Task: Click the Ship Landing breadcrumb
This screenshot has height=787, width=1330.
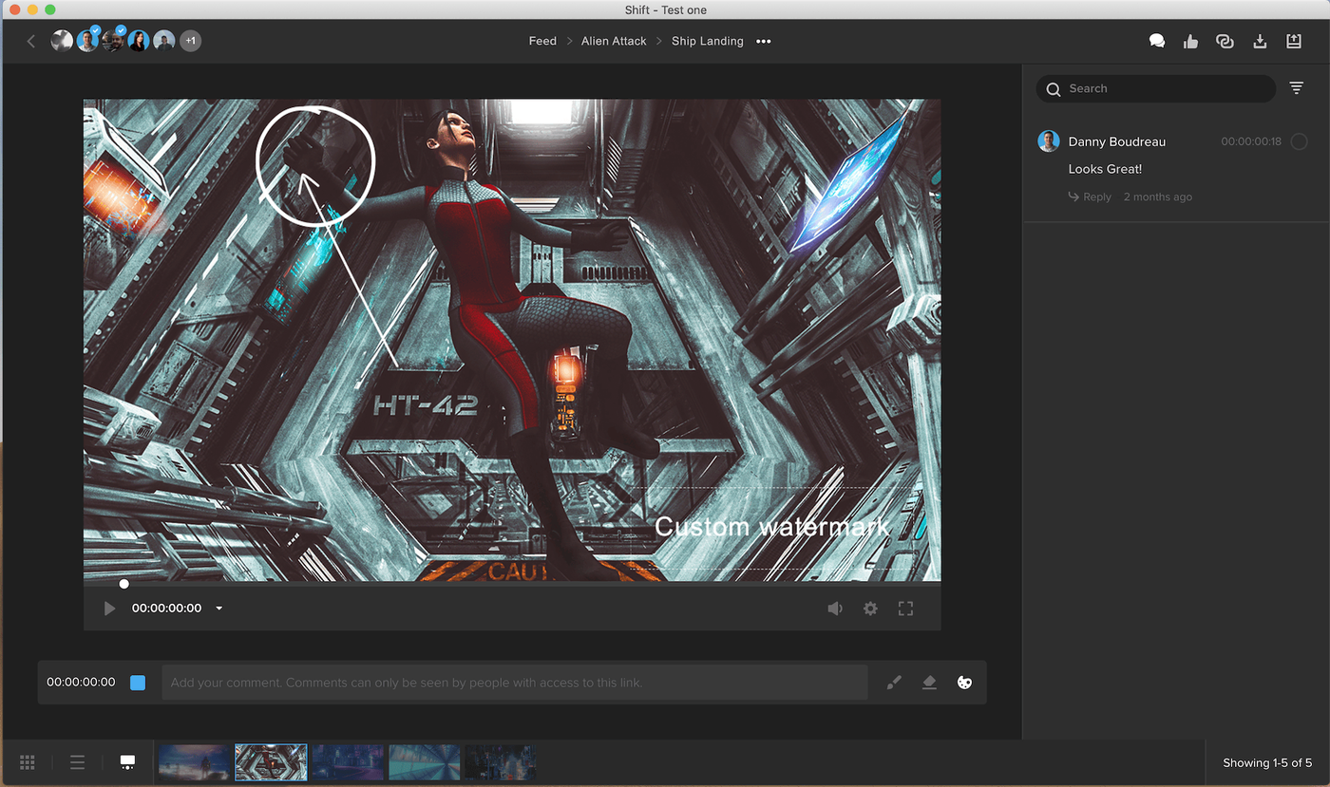Action: point(708,41)
